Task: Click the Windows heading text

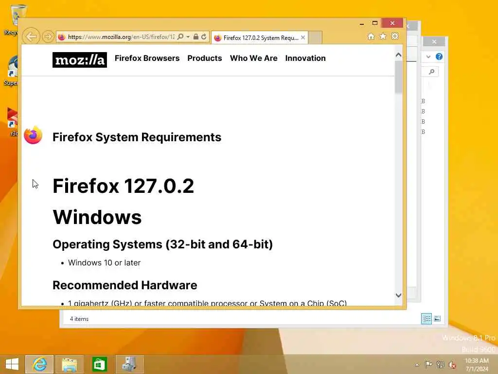Action: (97, 218)
